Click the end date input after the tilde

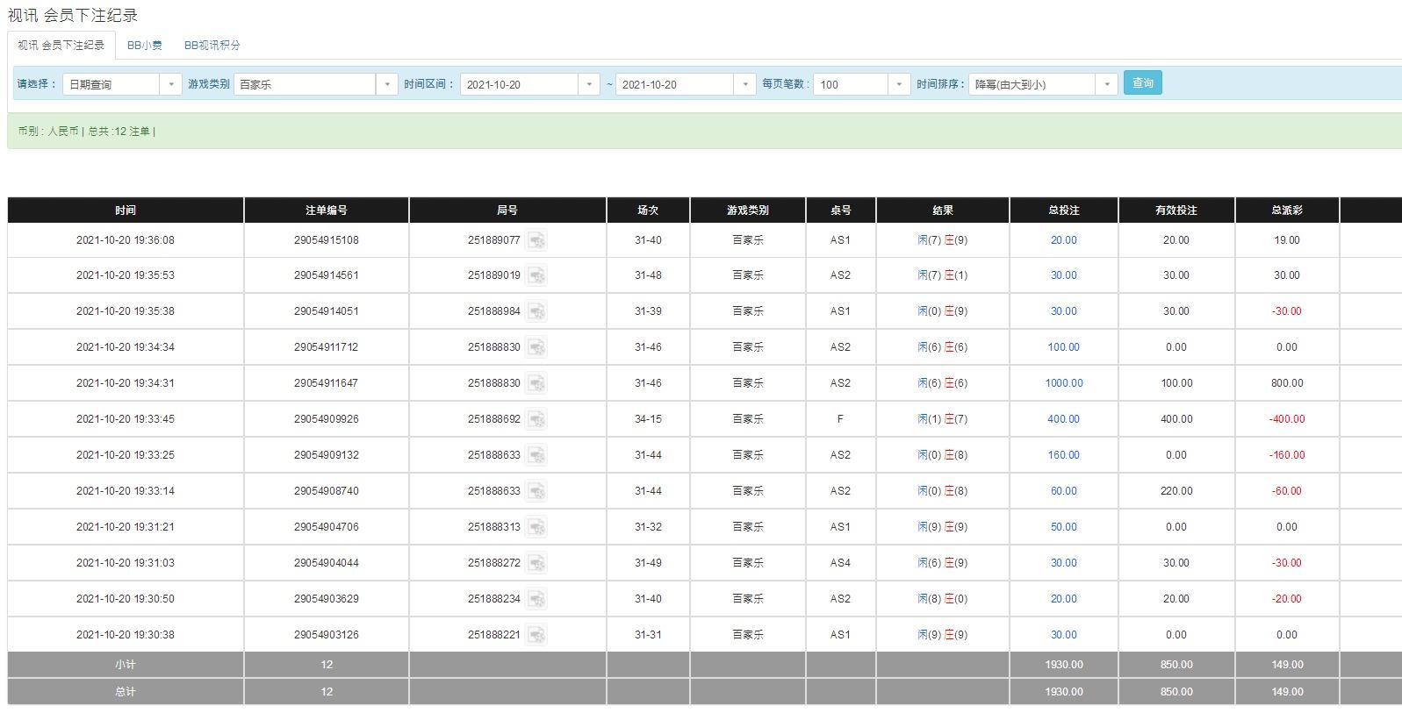(x=674, y=84)
